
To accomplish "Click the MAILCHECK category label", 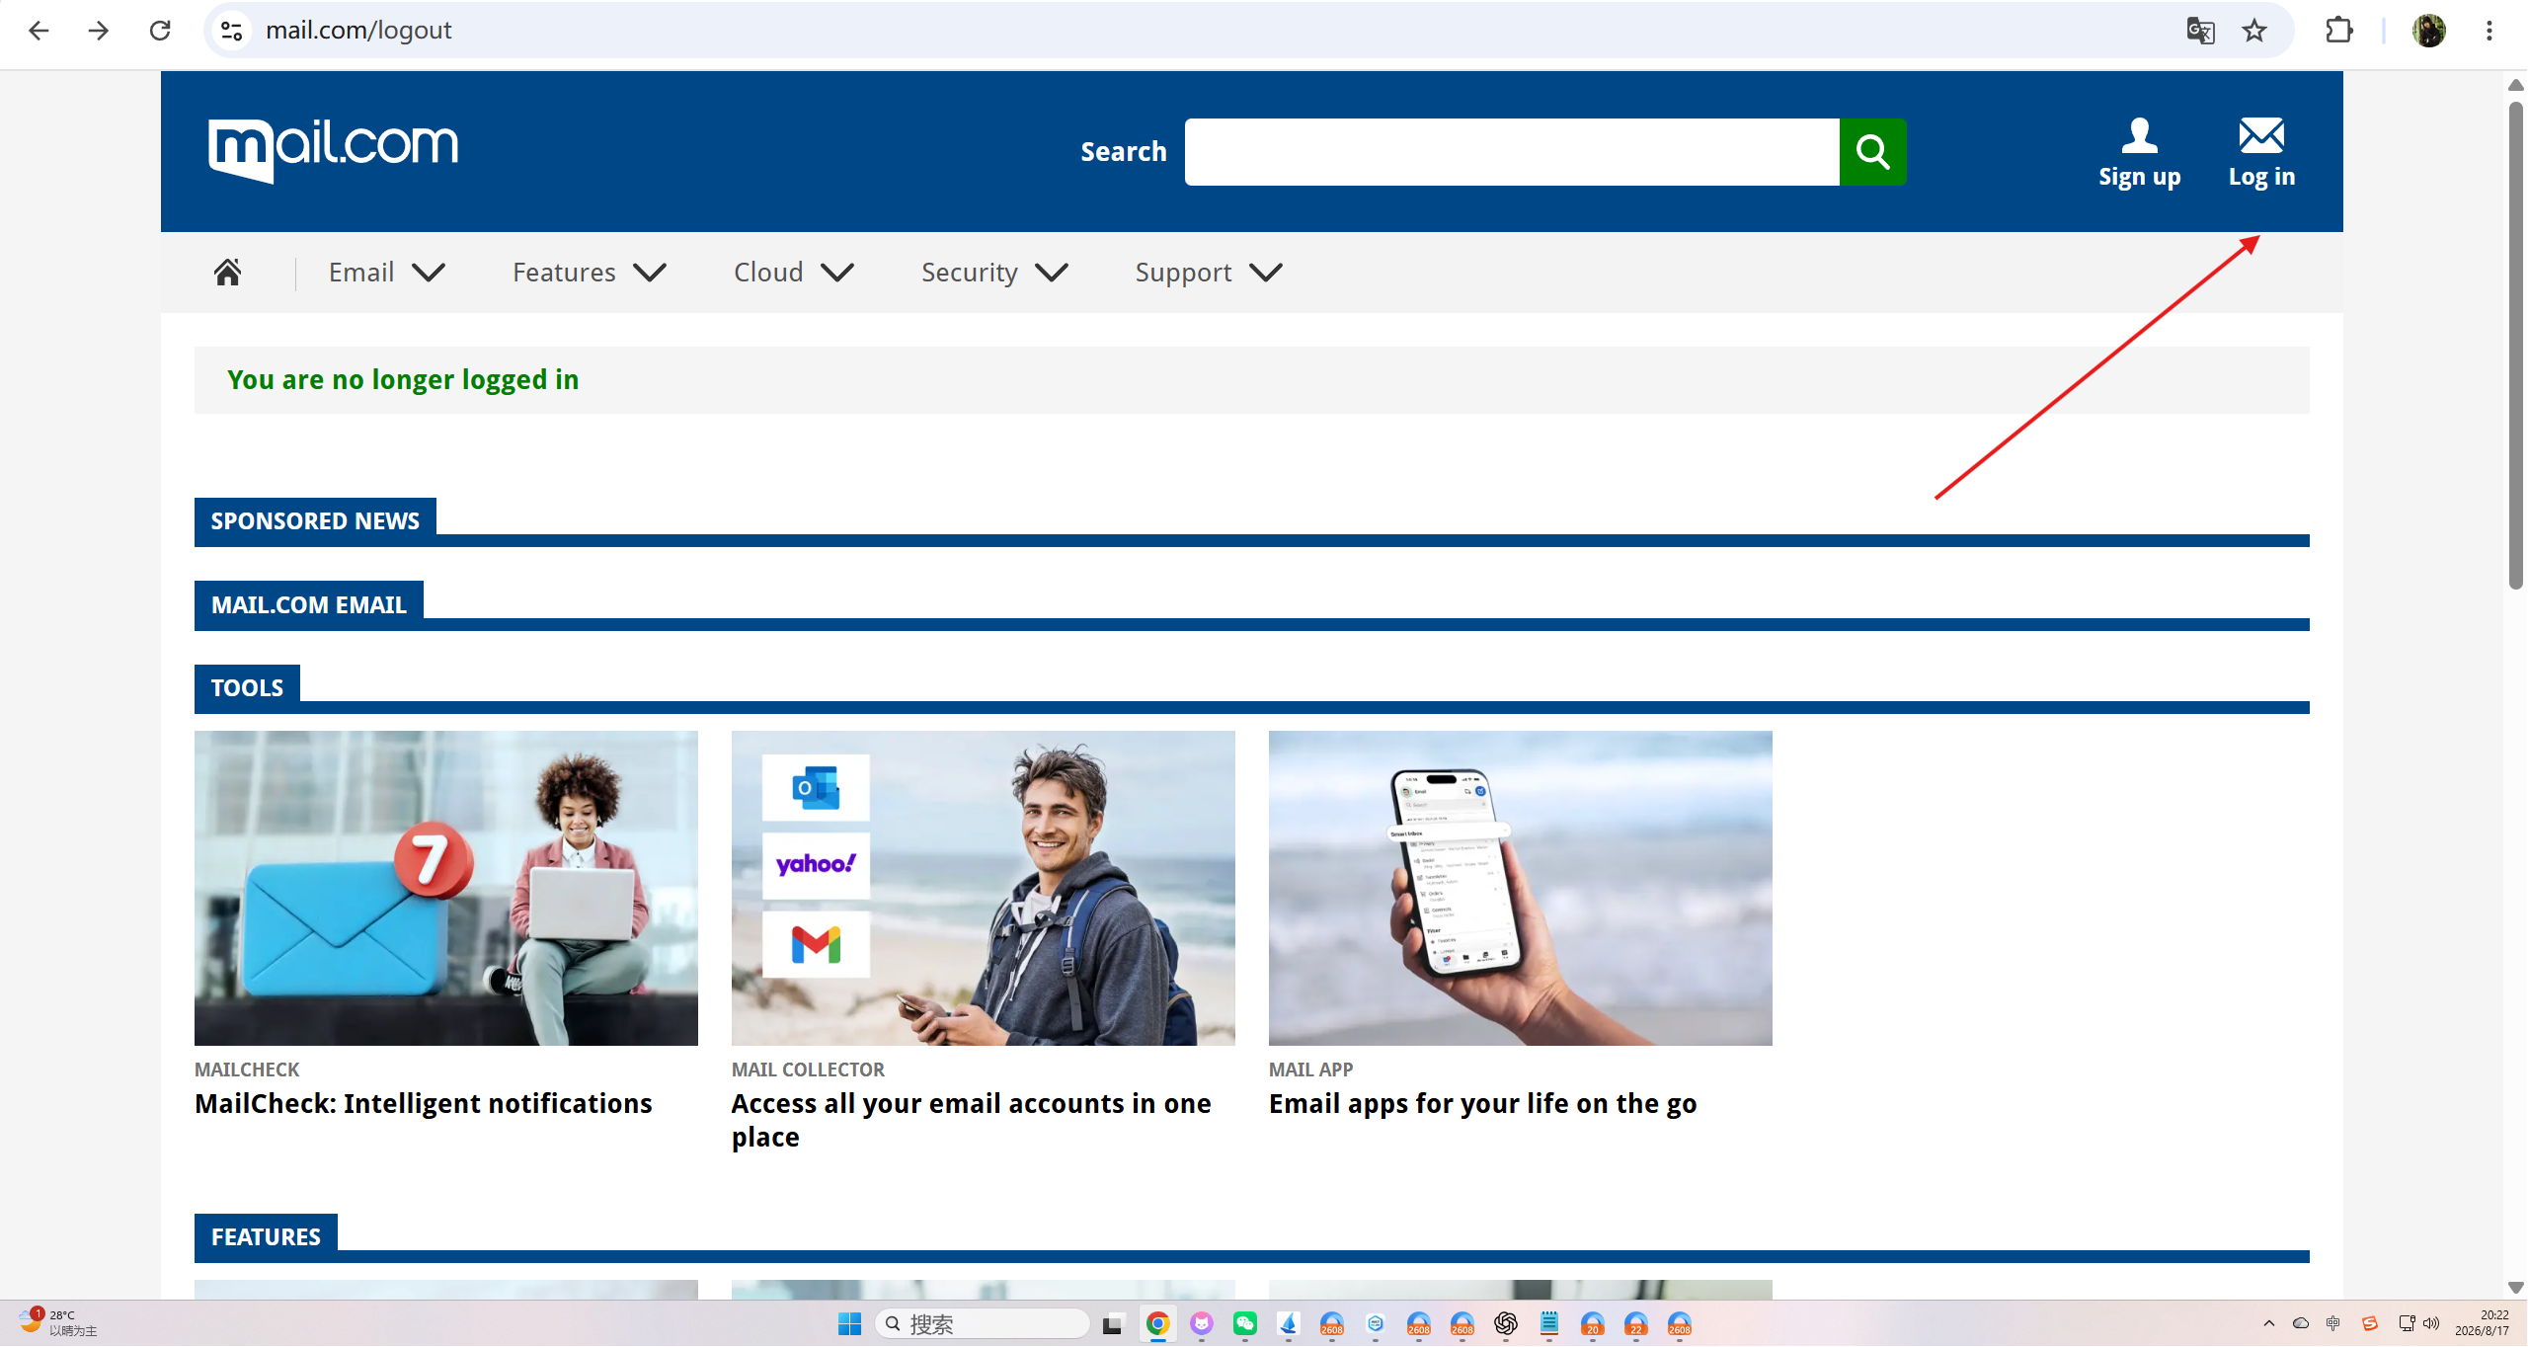I will (x=247, y=1070).
